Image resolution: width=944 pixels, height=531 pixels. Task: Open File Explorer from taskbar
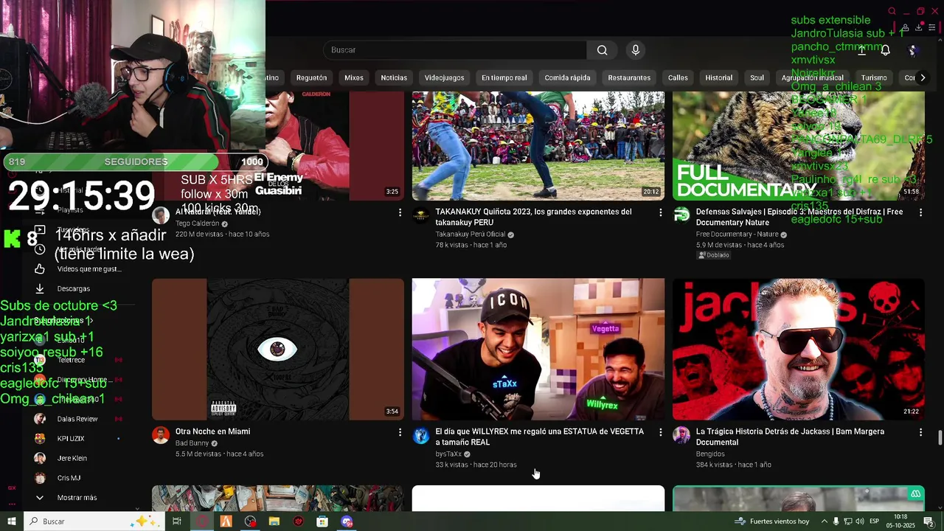(x=274, y=521)
